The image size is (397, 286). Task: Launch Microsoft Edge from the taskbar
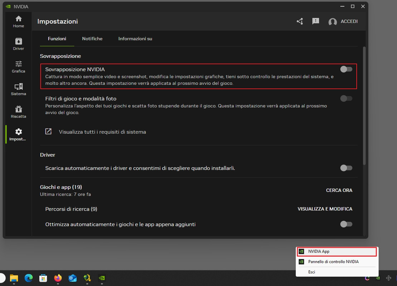point(29,278)
